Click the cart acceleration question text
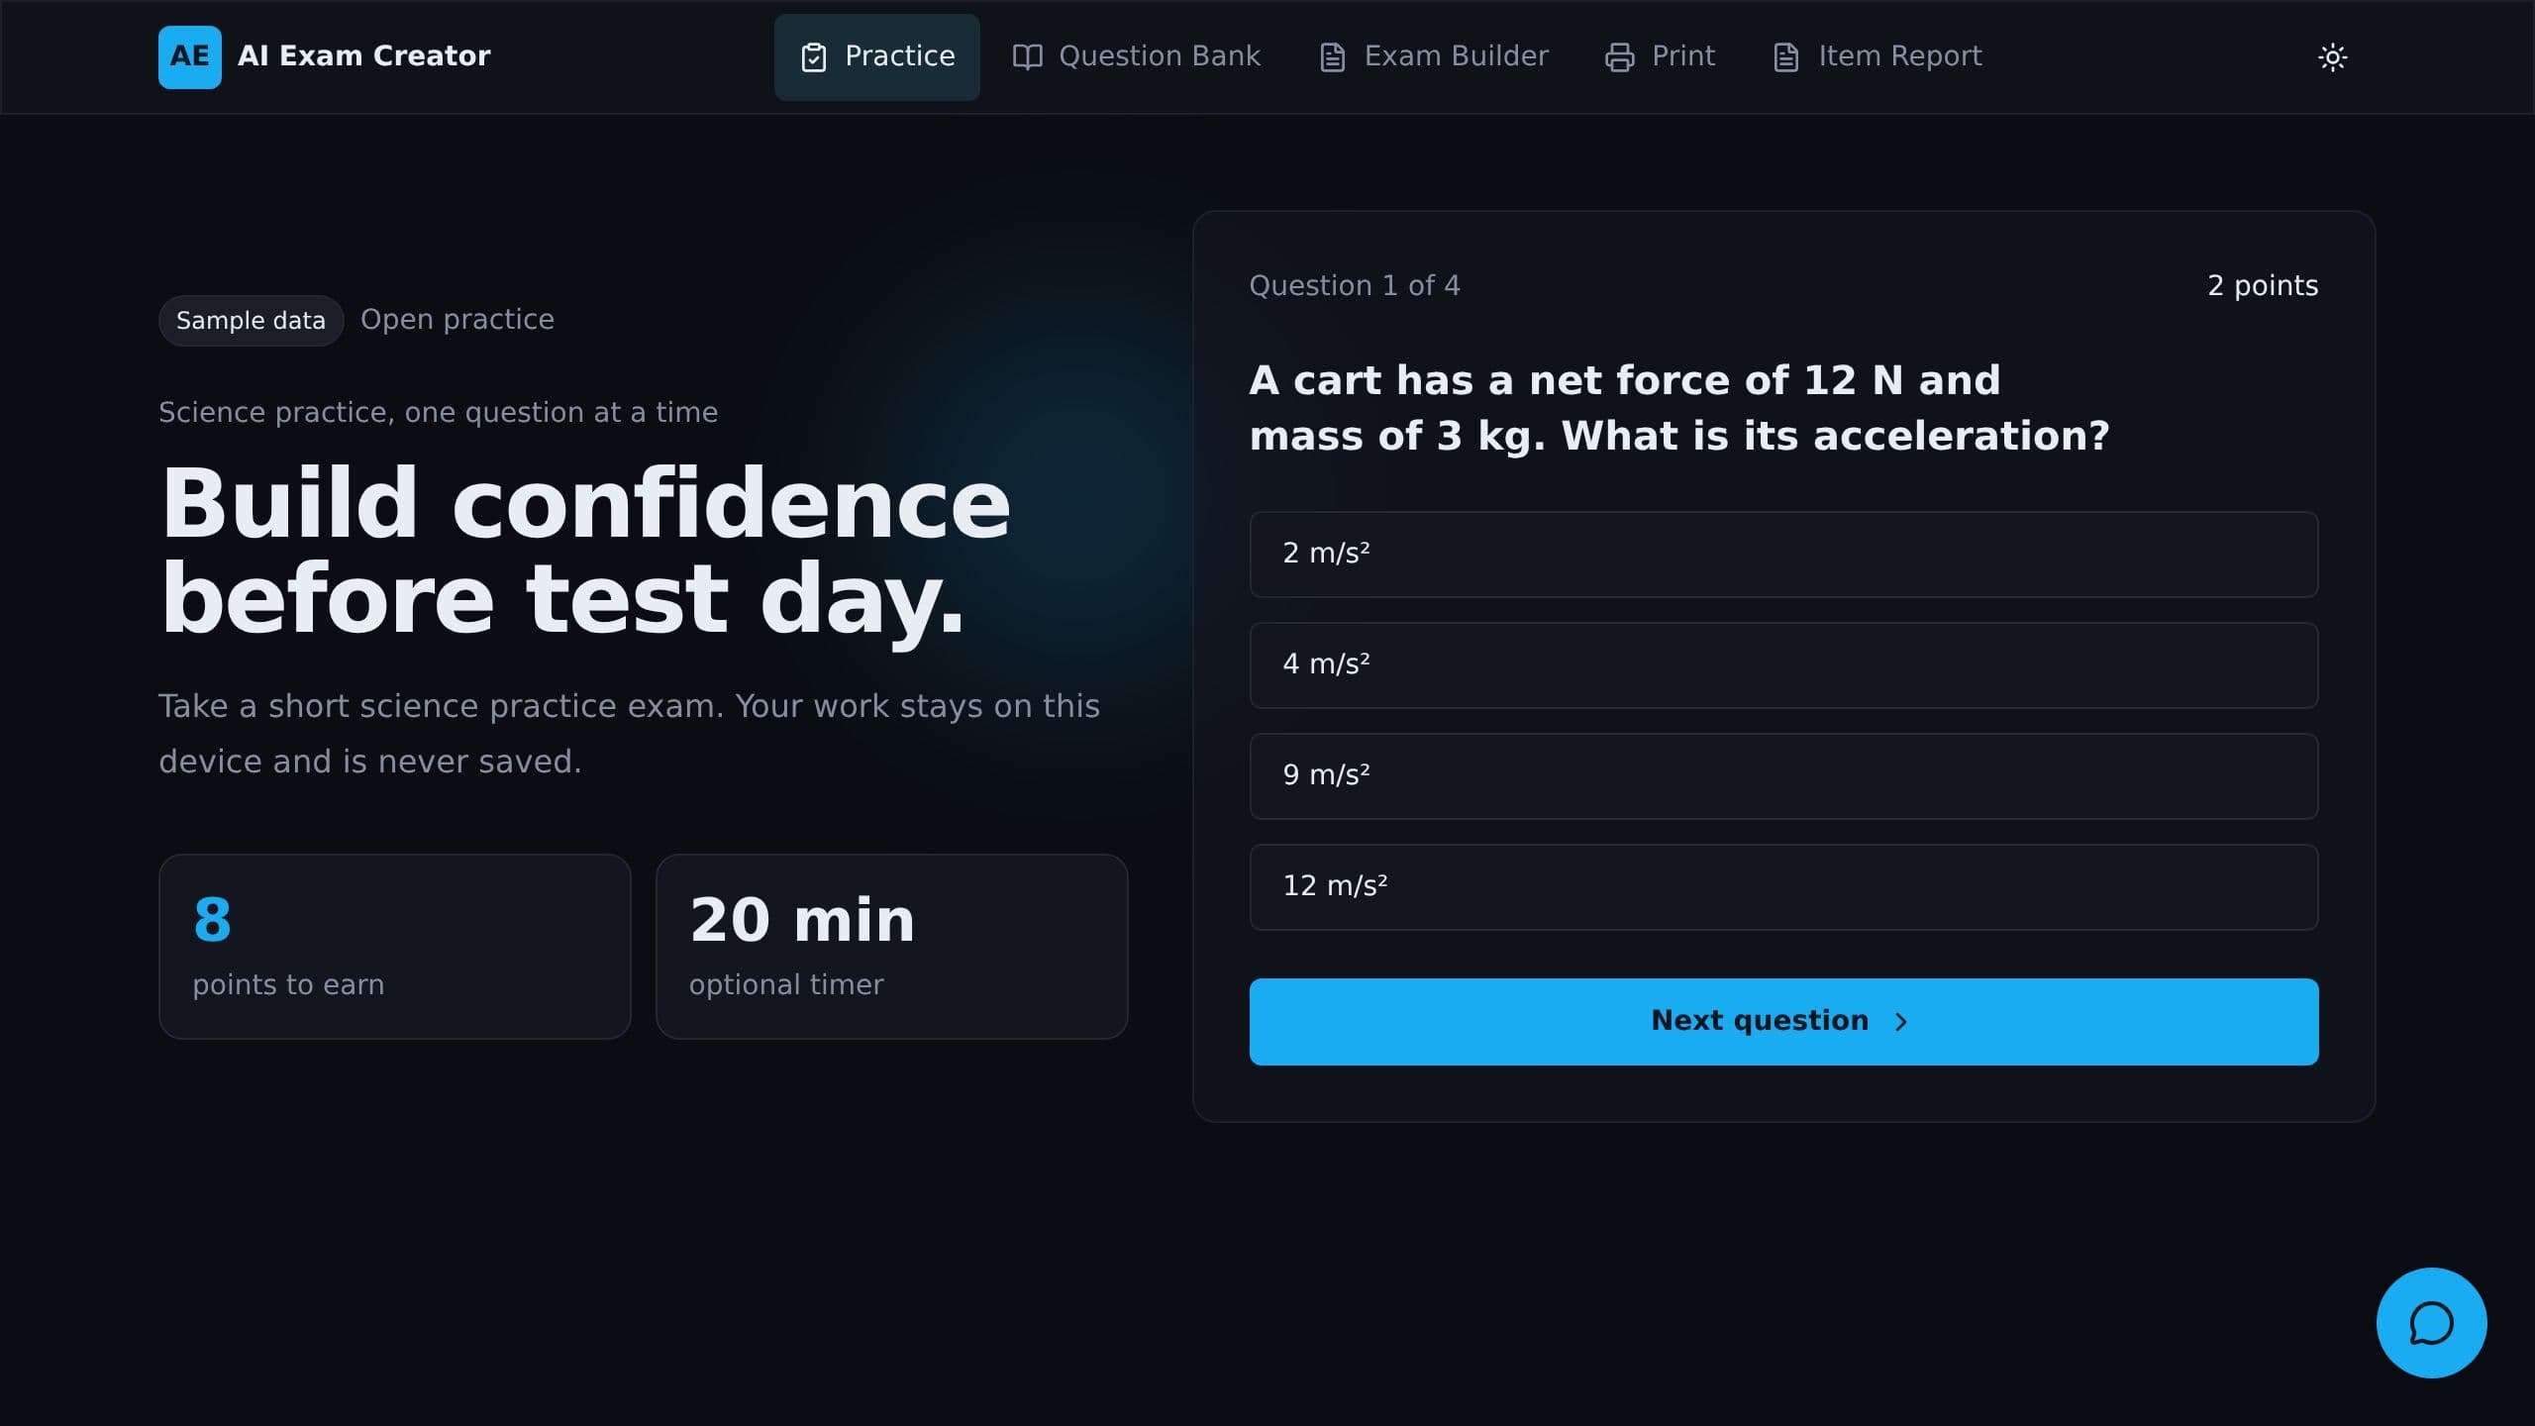 click(1679, 407)
